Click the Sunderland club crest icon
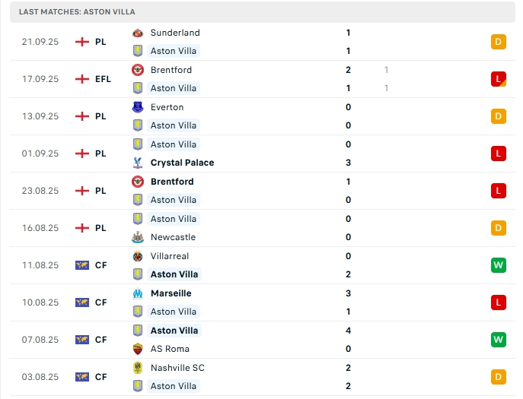The image size is (523, 399). click(138, 33)
